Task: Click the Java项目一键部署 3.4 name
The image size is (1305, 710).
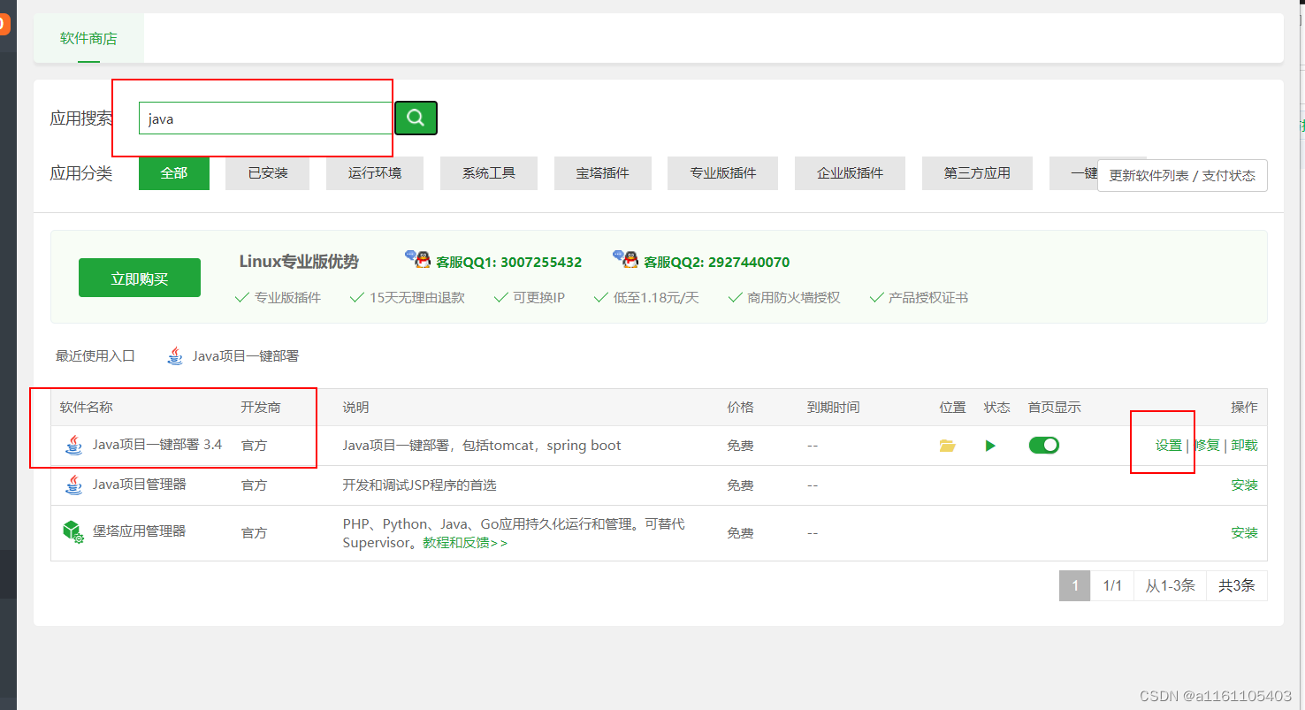Action: click(x=157, y=445)
